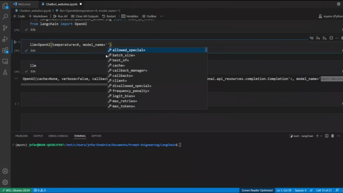The width and height of the screenshot is (343, 193).
Task: Open the Testing flask icon view
Action: (5, 72)
